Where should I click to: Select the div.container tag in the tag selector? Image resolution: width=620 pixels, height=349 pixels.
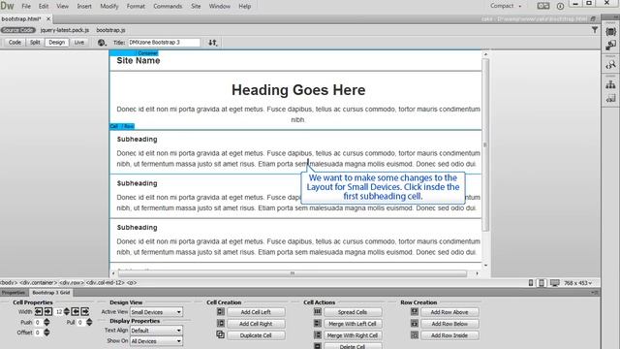[39, 282]
